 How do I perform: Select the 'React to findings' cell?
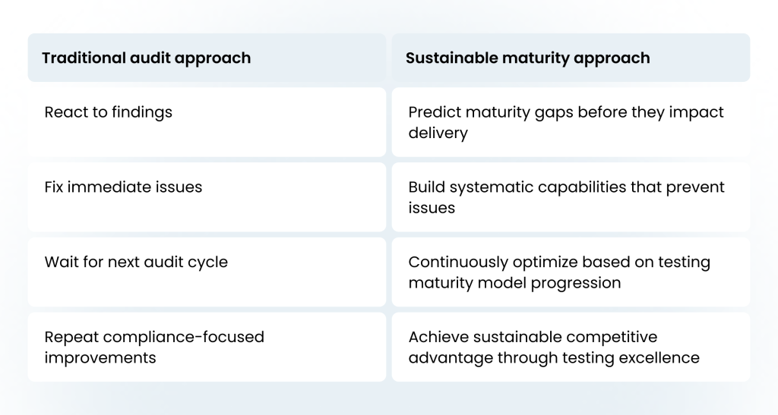click(x=207, y=122)
